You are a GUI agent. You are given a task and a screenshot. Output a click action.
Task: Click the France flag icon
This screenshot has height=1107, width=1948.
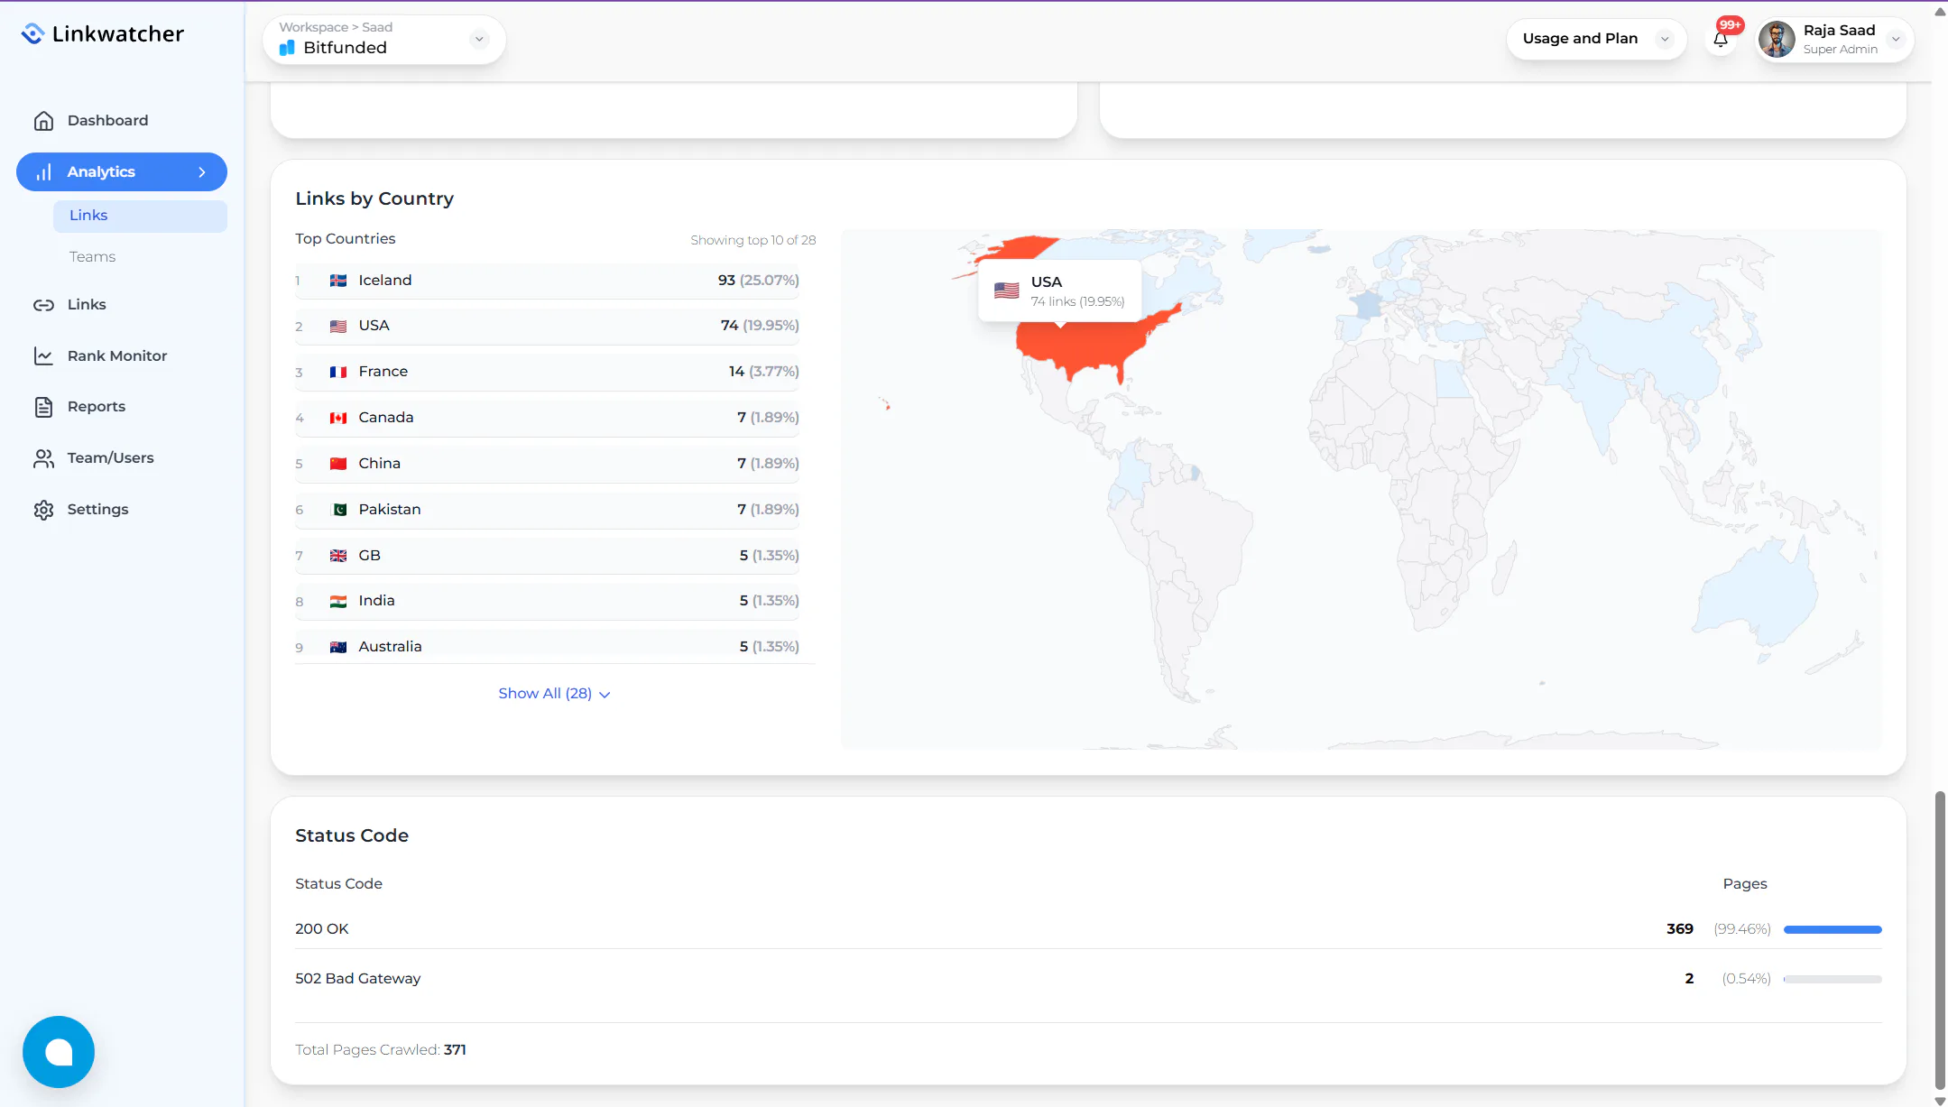(x=338, y=372)
